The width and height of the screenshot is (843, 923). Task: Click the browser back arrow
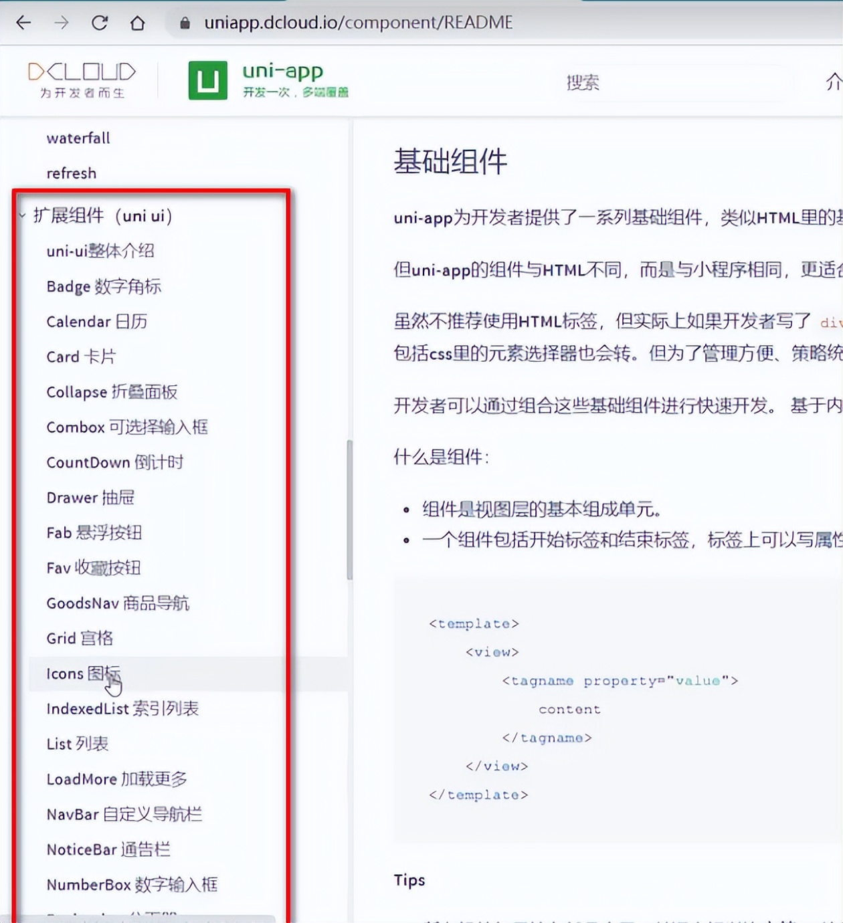coord(23,22)
